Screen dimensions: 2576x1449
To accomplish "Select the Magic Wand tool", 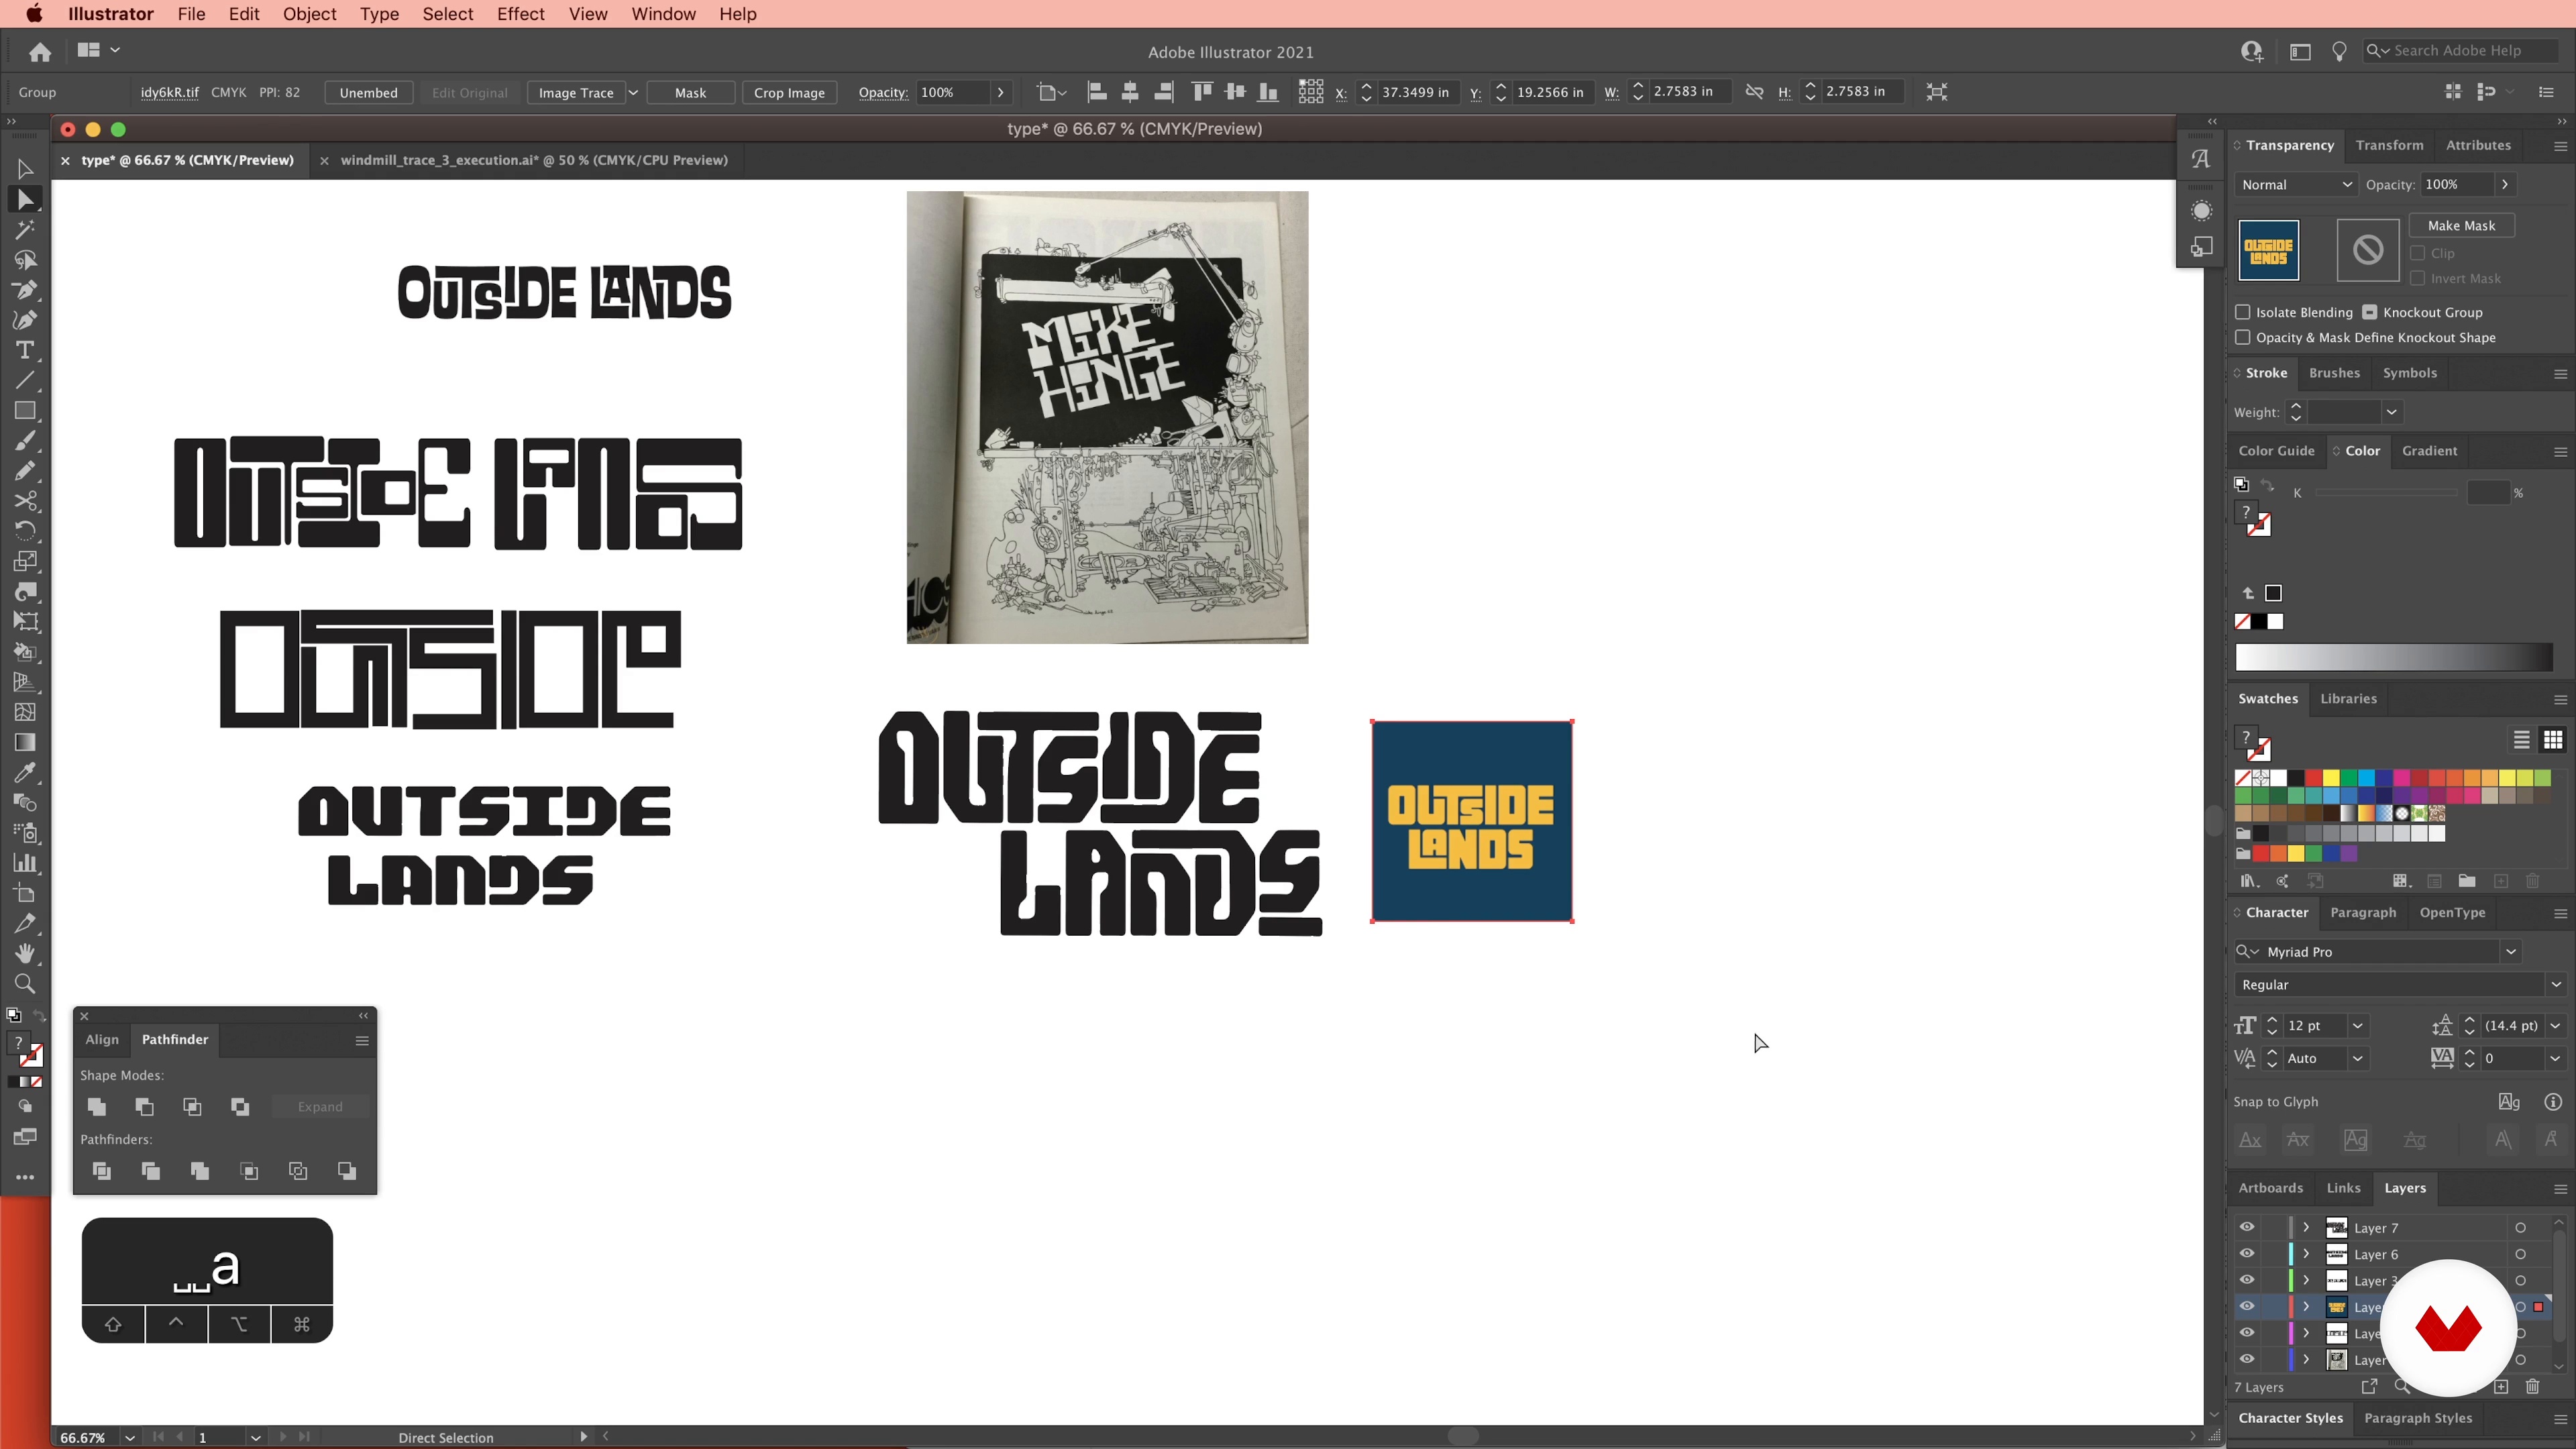I will coord(25,230).
